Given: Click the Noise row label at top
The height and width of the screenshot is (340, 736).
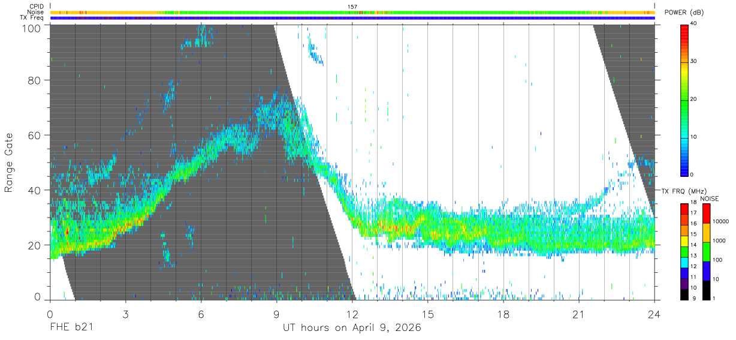Looking at the screenshot, I should (35, 12).
